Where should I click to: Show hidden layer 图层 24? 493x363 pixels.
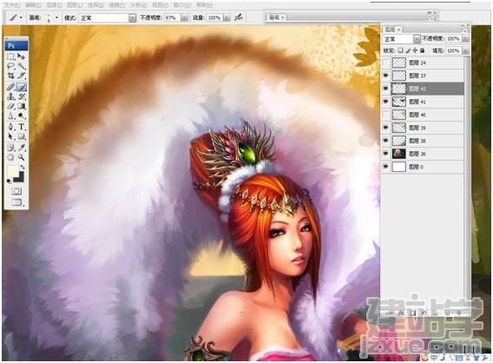[385, 63]
